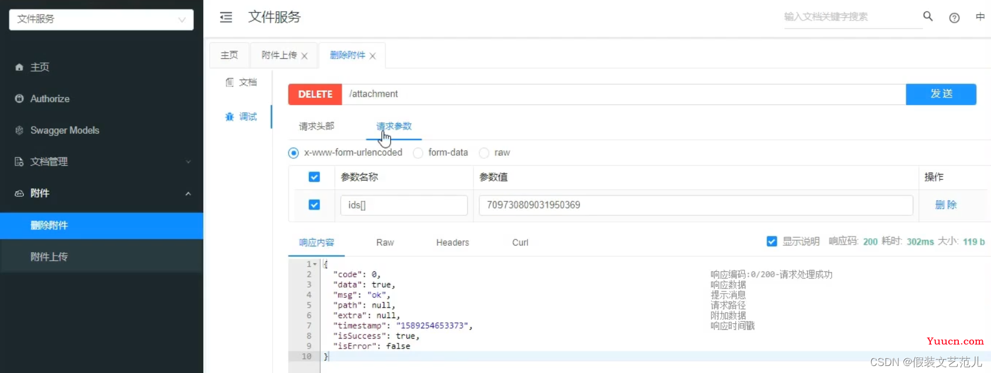Click the 调试 bug icon

[230, 117]
